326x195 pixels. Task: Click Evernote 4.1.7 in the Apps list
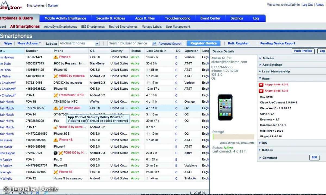tap(270, 119)
